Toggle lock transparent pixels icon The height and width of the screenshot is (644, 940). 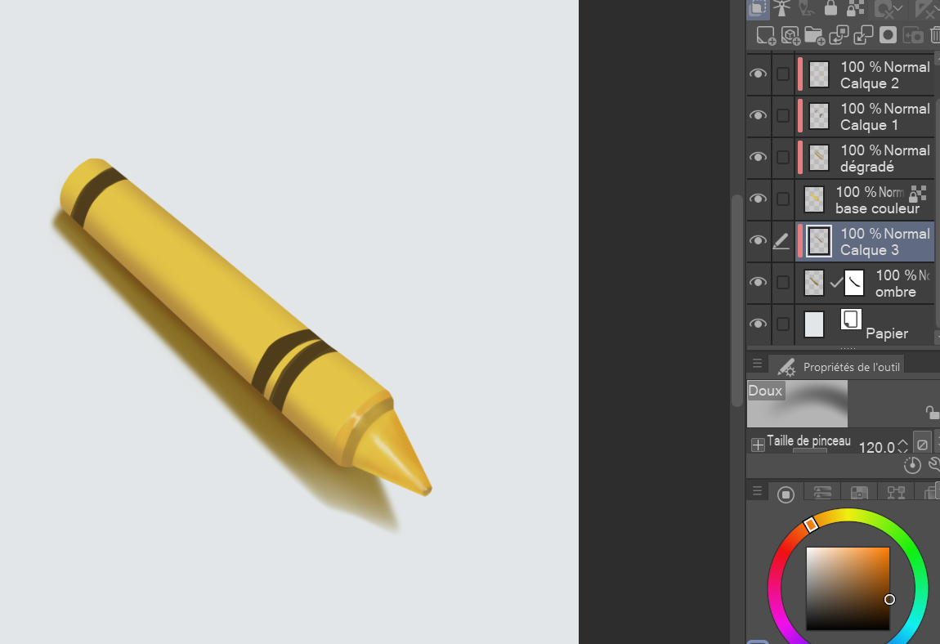click(856, 8)
